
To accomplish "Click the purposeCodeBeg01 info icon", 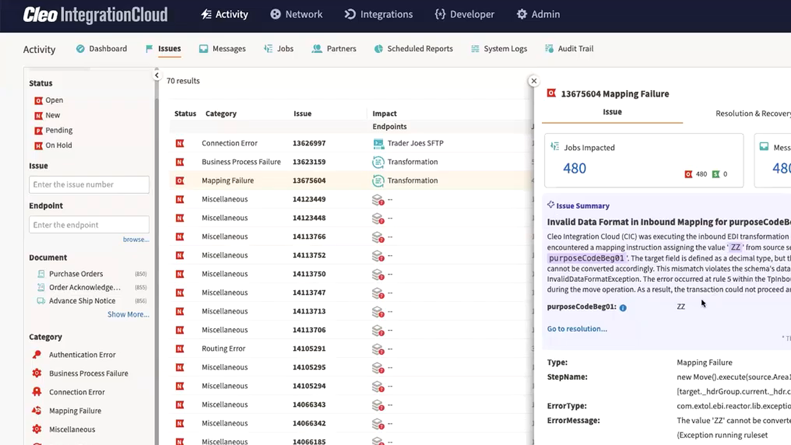I will click(x=623, y=308).
